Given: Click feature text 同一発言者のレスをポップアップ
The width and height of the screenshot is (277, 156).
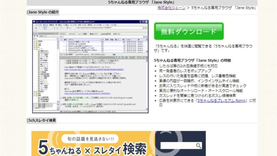Looking at the screenshot, I should (185, 71).
